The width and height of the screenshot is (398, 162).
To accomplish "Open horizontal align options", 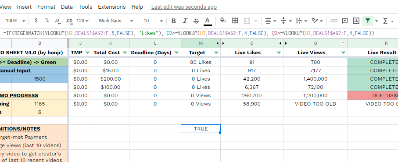I will (x=271, y=21).
